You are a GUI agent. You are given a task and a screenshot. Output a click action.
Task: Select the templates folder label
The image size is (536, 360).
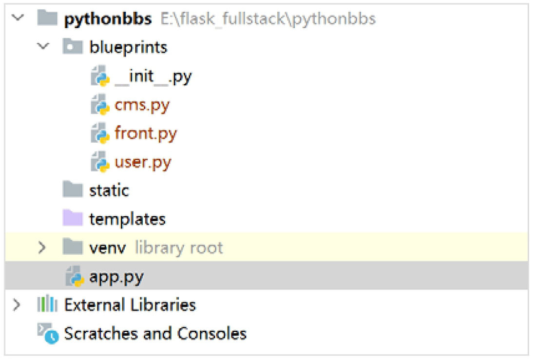point(128,219)
